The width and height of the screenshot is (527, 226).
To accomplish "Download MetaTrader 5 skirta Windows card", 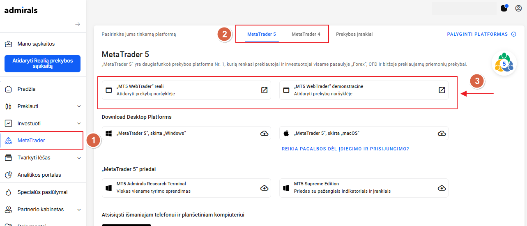I will [x=186, y=133].
